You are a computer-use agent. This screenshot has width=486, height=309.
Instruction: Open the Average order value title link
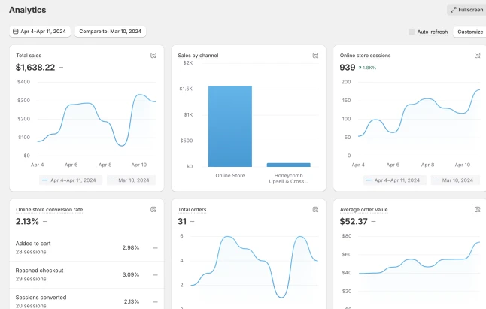[363, 210]
